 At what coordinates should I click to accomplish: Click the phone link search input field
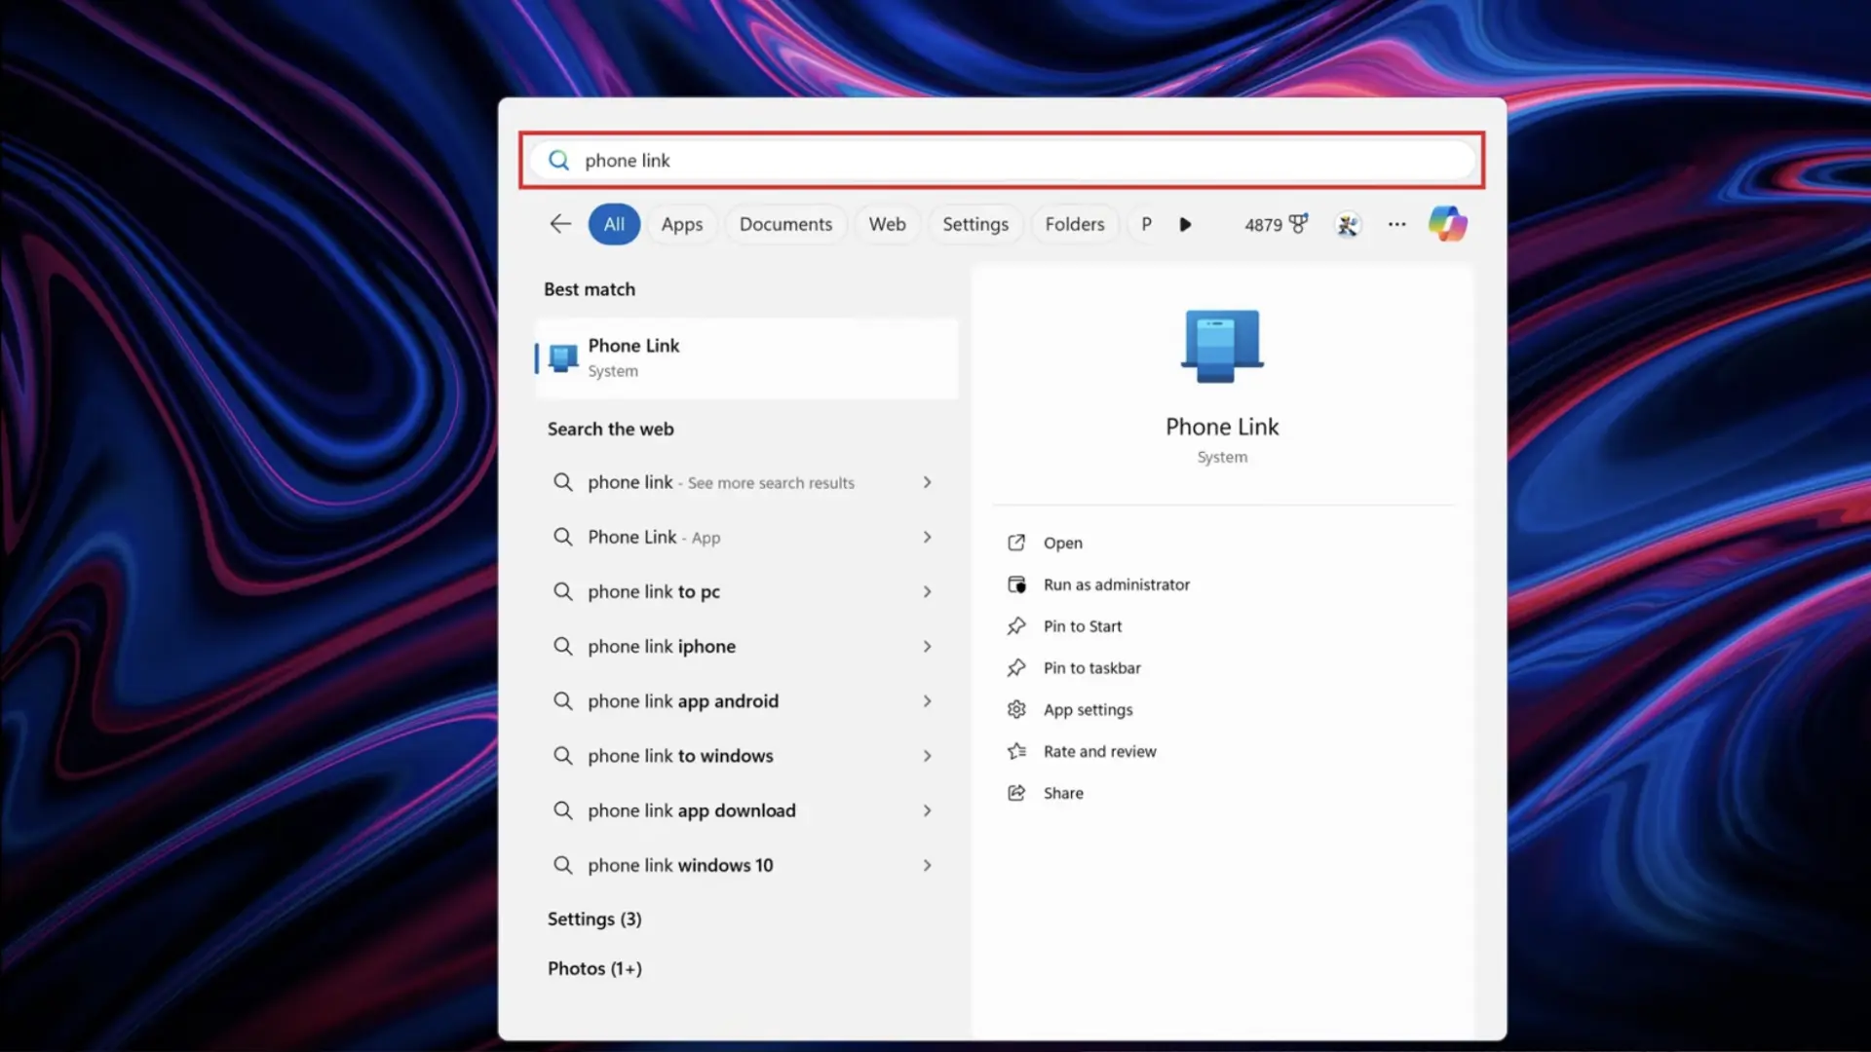(1002, 161)
